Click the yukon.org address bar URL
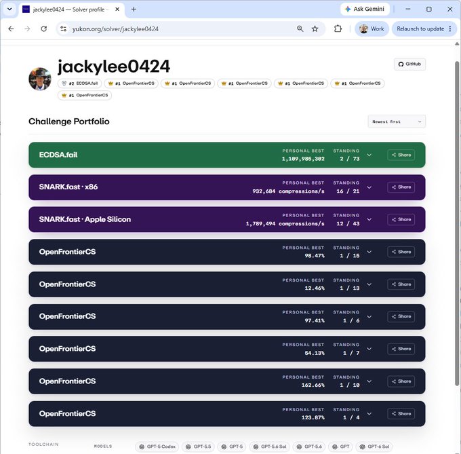Image resolution: width=461 pixels, height=454 pixels. (x=115, y=29)
